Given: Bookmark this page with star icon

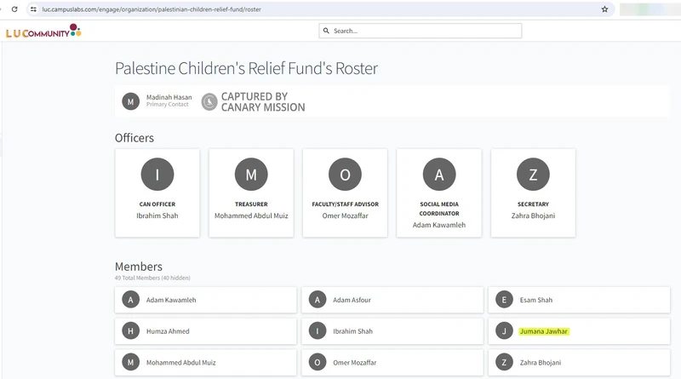Looking at the screenshot, I should point(604,9).
